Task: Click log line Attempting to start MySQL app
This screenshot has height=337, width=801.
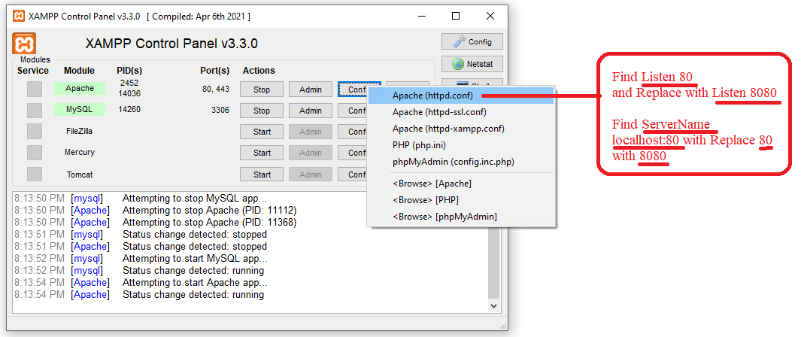Action: (194, 258)
